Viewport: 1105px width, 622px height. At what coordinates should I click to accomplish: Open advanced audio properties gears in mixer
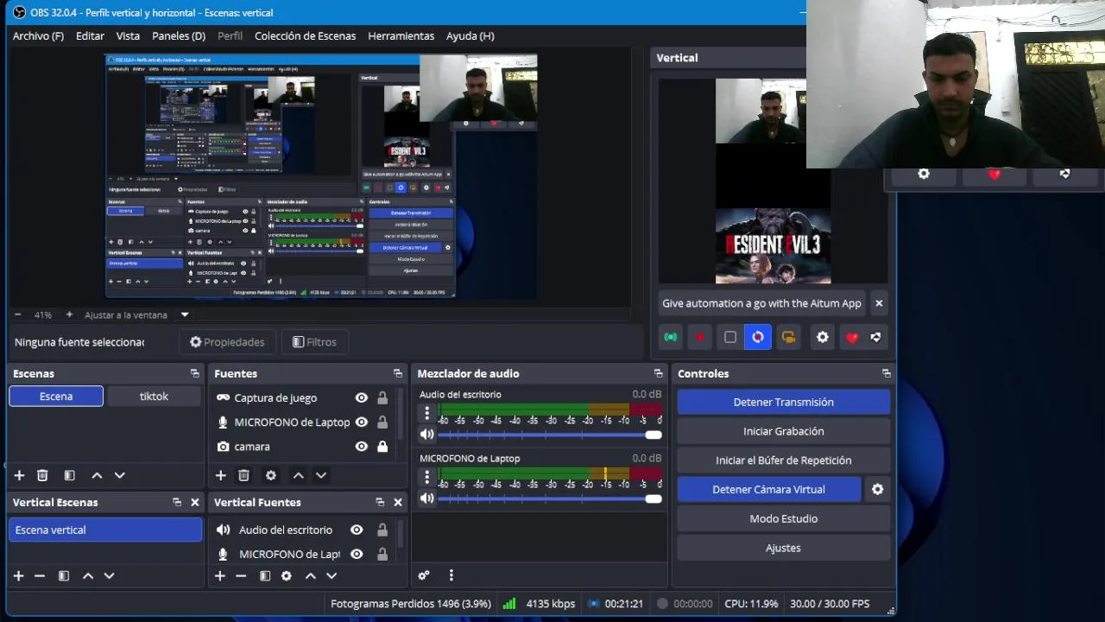pos(424,575)
